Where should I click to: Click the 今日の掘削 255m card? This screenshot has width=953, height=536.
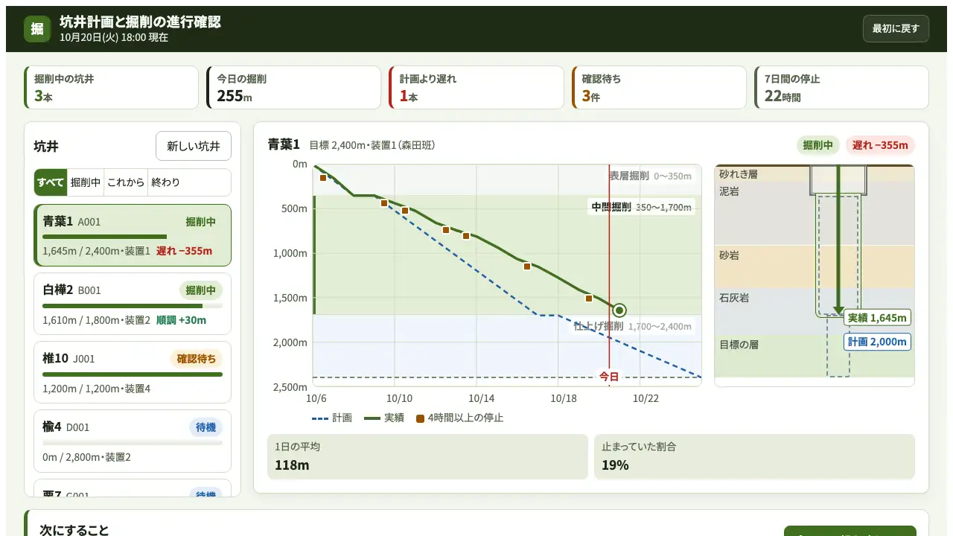(294, 88)
